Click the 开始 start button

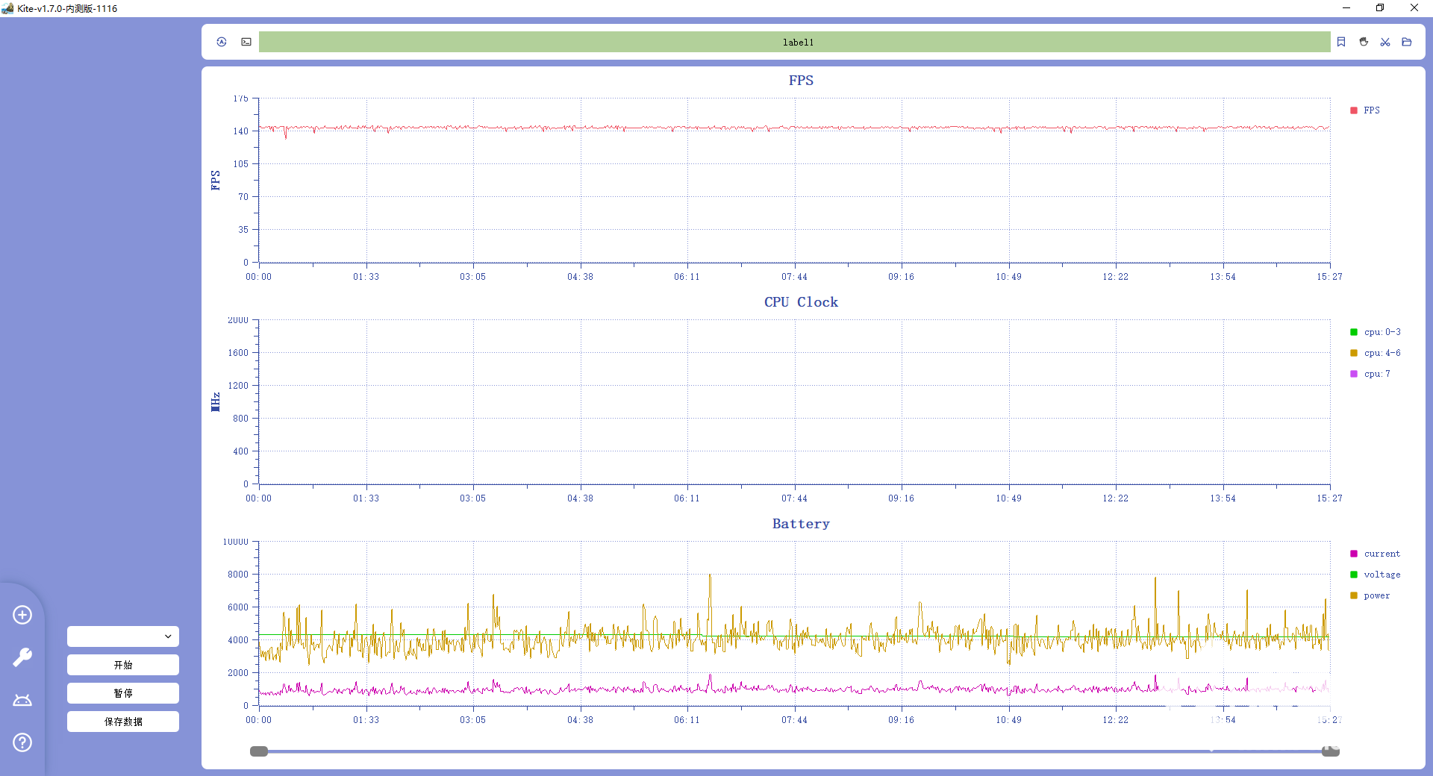click(123, 665)
